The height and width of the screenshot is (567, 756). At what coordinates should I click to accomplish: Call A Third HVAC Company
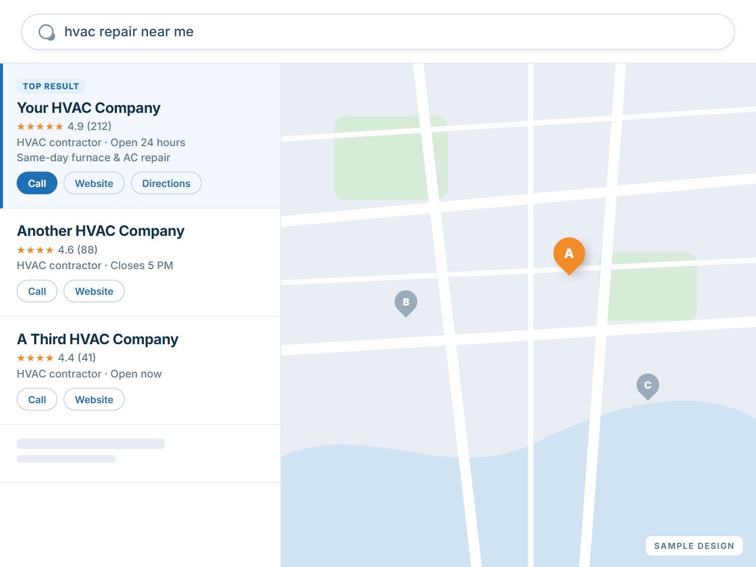pos(37,399)
